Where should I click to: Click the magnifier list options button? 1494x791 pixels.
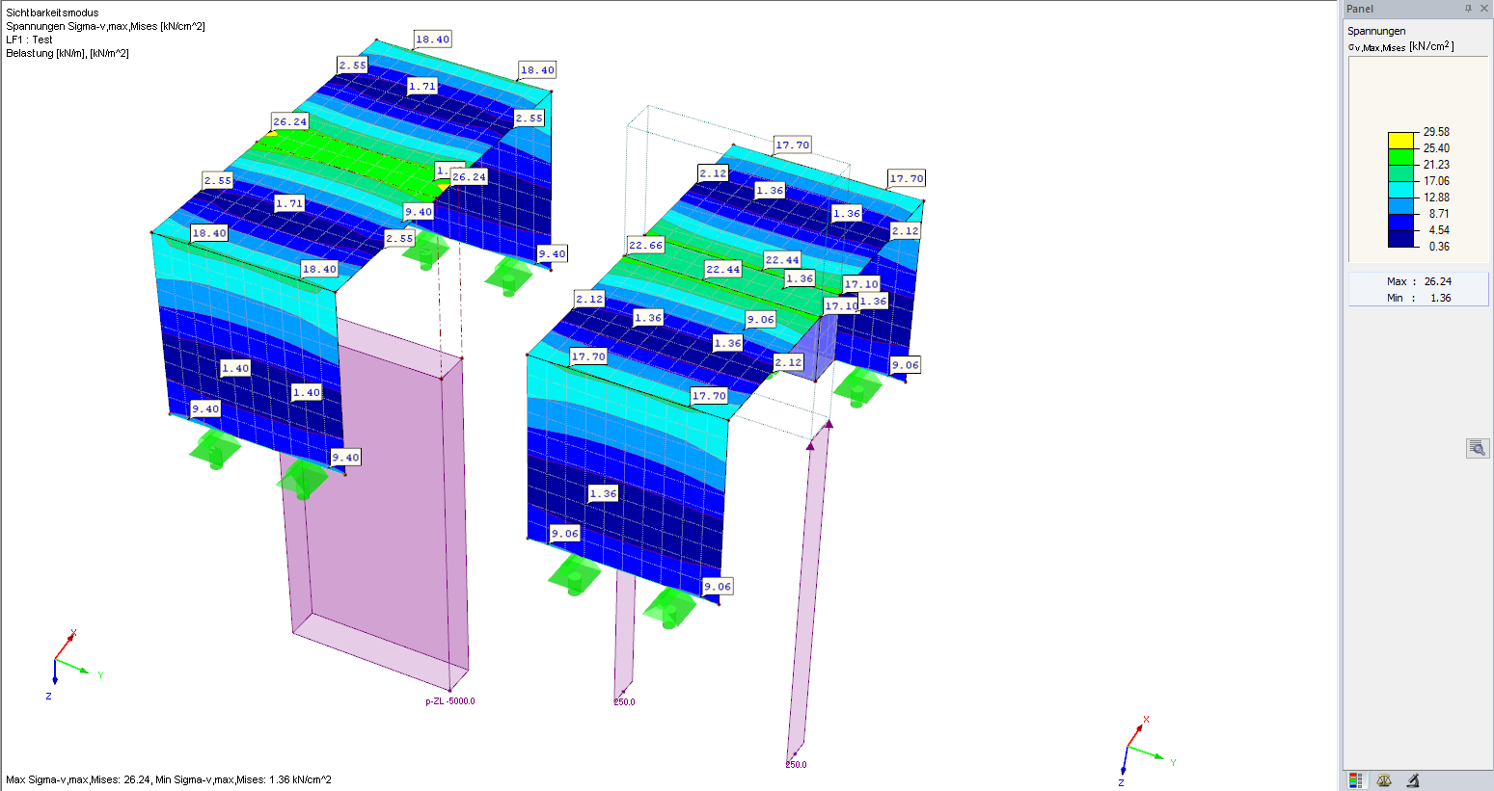click(x=1478, y=448)
